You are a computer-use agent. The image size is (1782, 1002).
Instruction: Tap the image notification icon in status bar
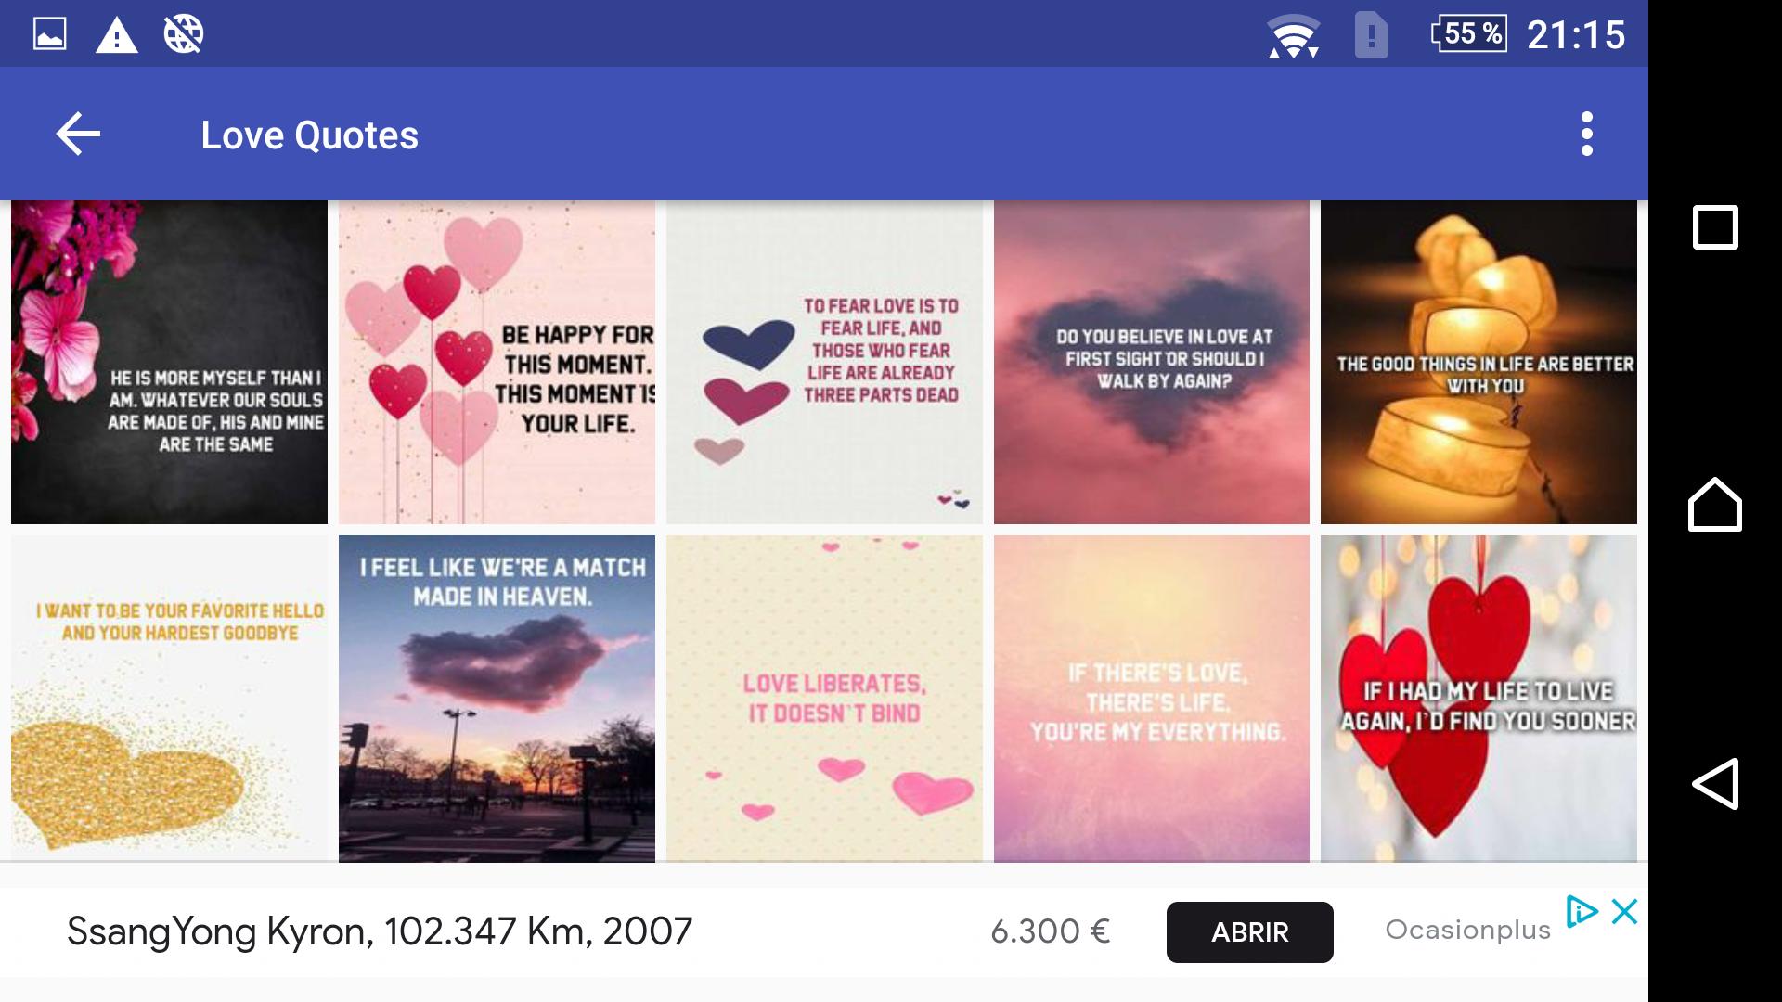(49, 34)
